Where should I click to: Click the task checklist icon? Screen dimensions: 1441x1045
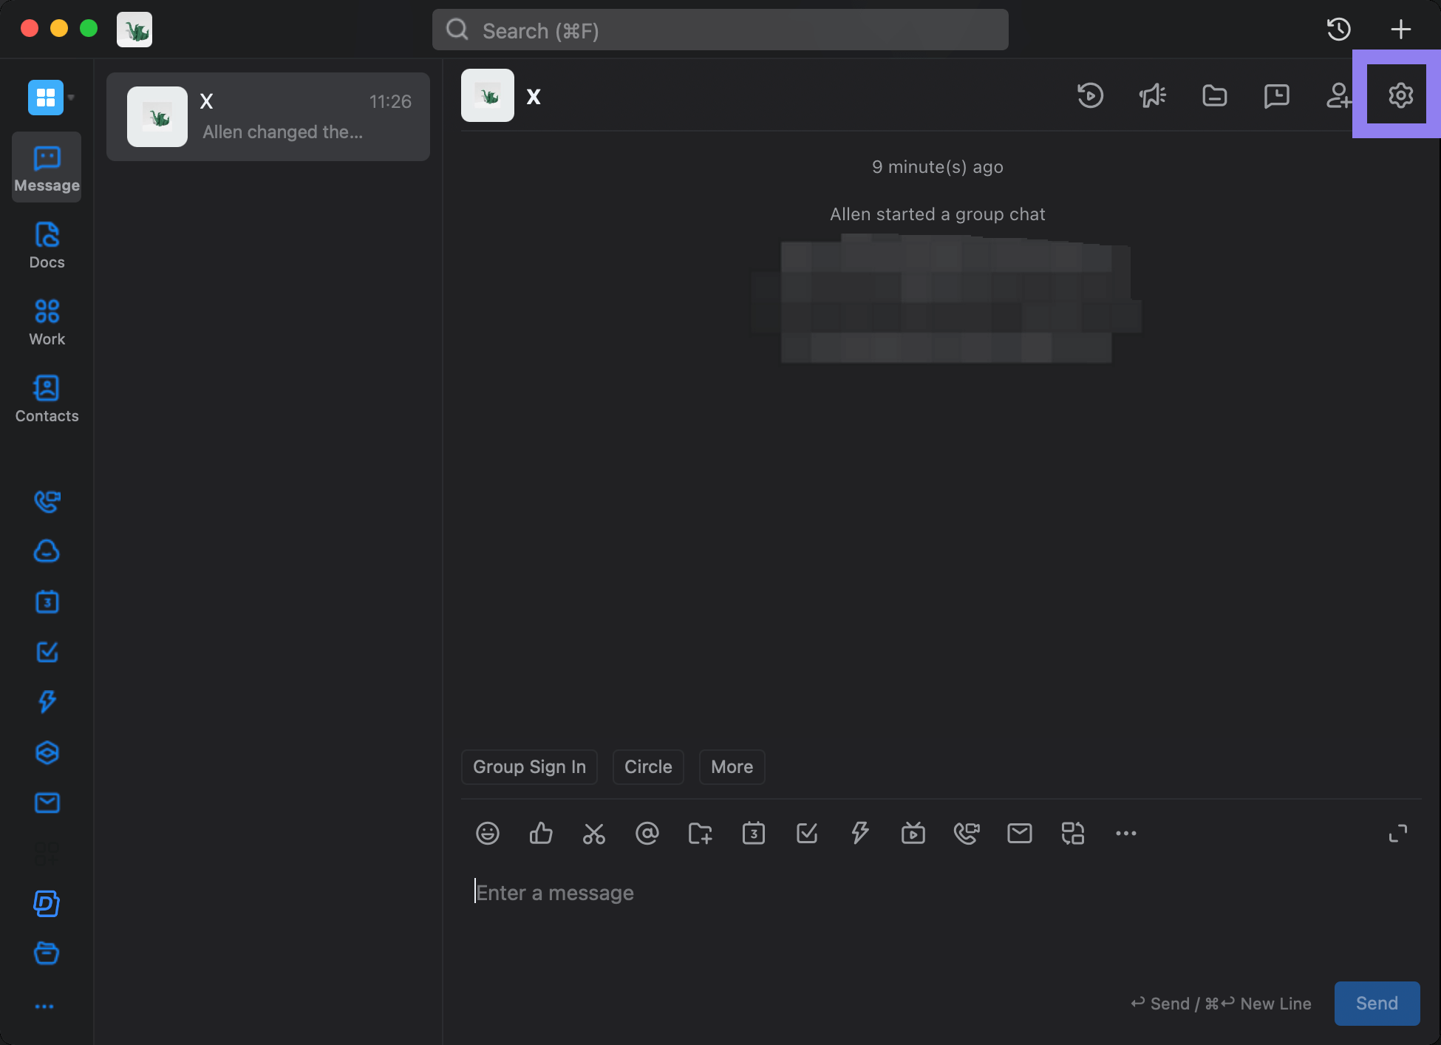click(807, 832)
